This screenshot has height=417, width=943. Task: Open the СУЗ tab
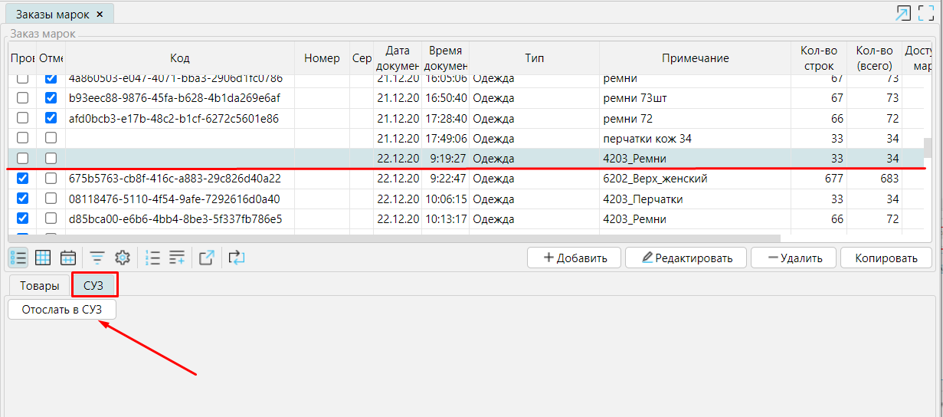click(x=93, y=286)
